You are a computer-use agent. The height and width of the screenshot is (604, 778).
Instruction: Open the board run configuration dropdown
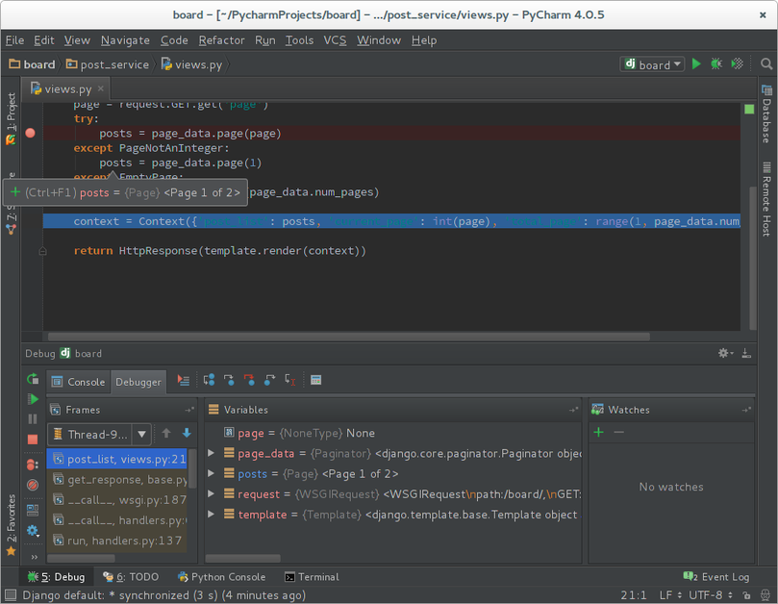tap(652, 64)
